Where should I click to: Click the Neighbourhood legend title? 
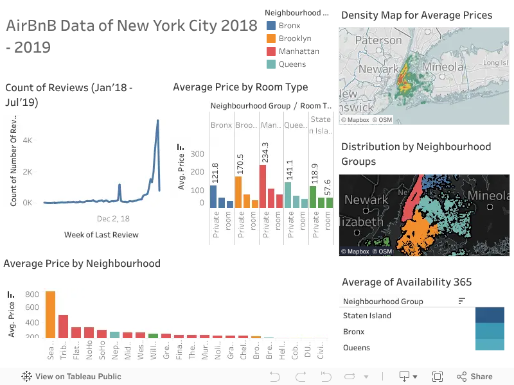297,13
